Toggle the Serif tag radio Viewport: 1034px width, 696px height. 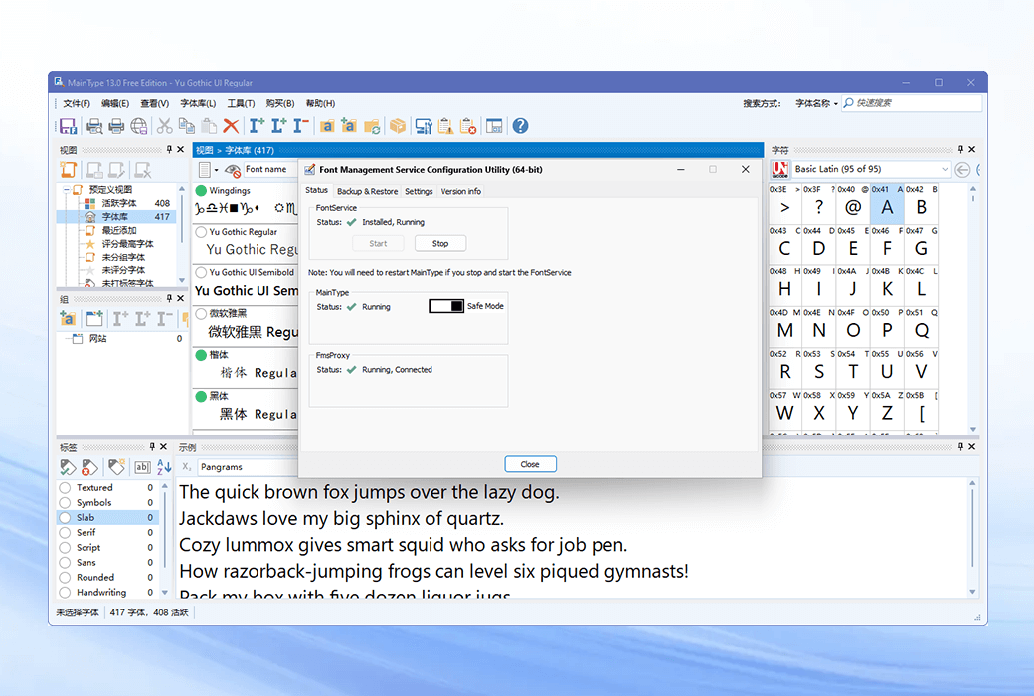click(65, 532)
